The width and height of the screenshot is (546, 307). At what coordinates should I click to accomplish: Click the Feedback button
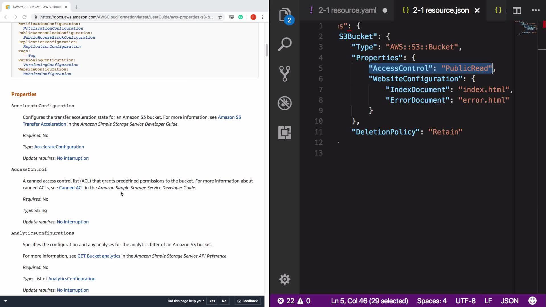pos(248,301)
